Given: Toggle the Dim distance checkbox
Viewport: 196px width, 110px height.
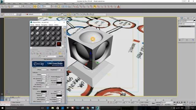Looking at the screenshot, I should click(48, 85).
